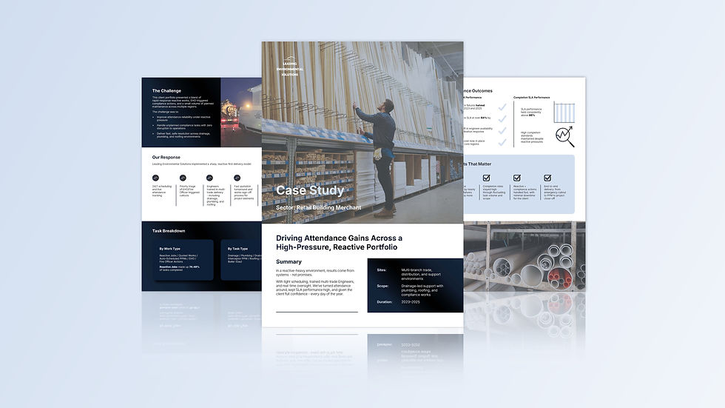Click the '2023-2025' duration value
Viewport: 725px width, 408px height.
(x=411, y=302)
